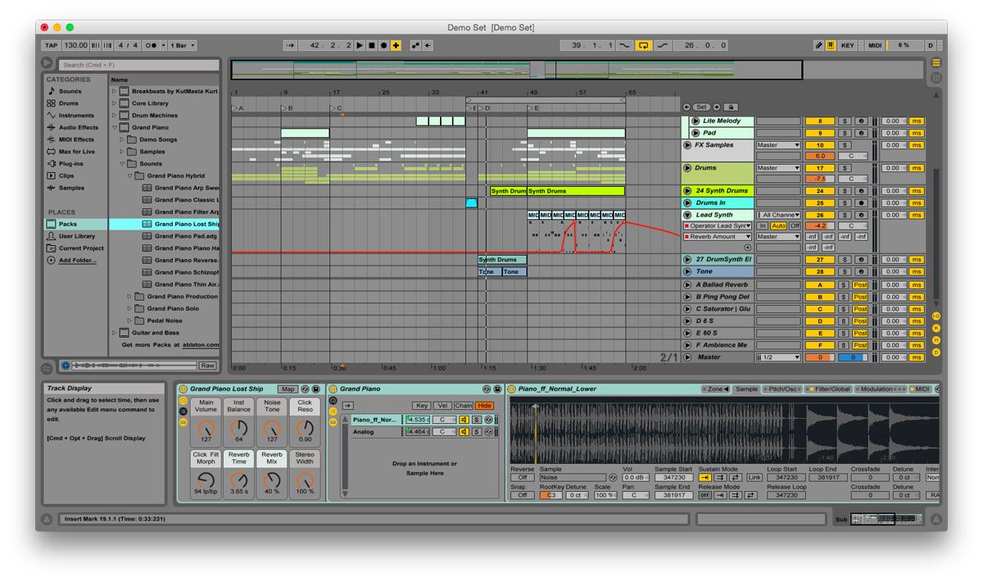Image resolution: width=983 pixels, height=582 pixels.
Task: Click the browser search field
Action: coord(139,64)
